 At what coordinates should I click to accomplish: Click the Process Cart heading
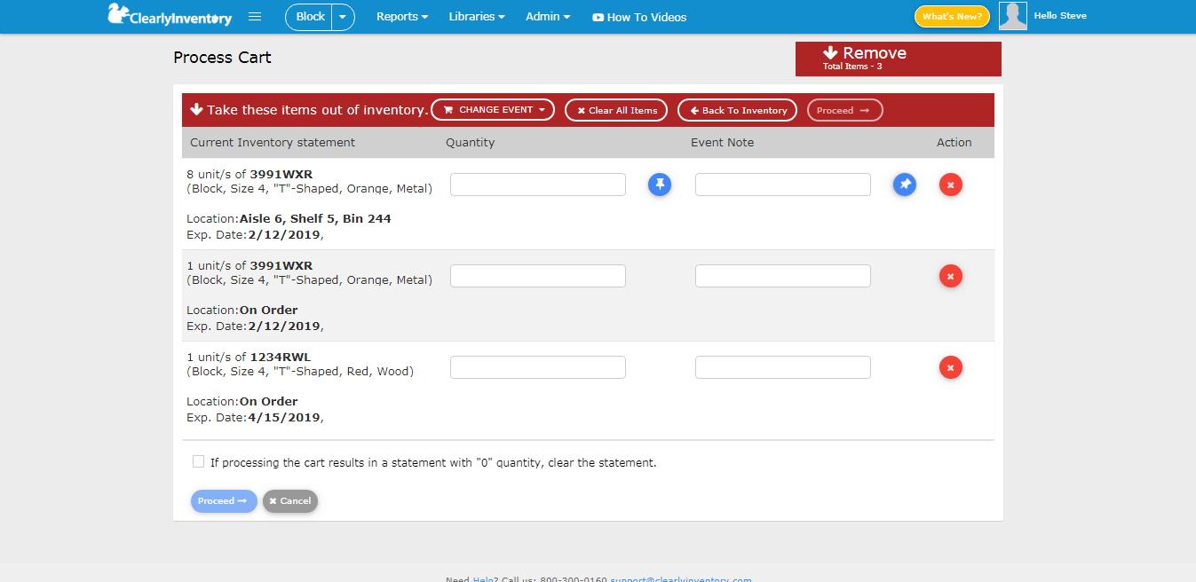(222, 58)
